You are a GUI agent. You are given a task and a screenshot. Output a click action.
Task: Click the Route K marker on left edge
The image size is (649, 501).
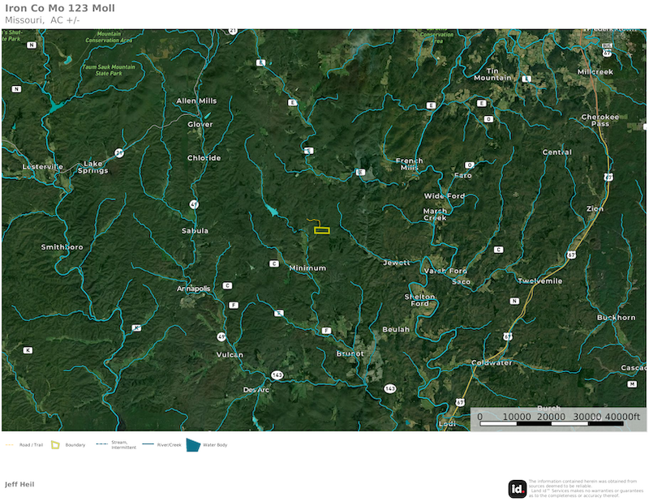[28, 350]
